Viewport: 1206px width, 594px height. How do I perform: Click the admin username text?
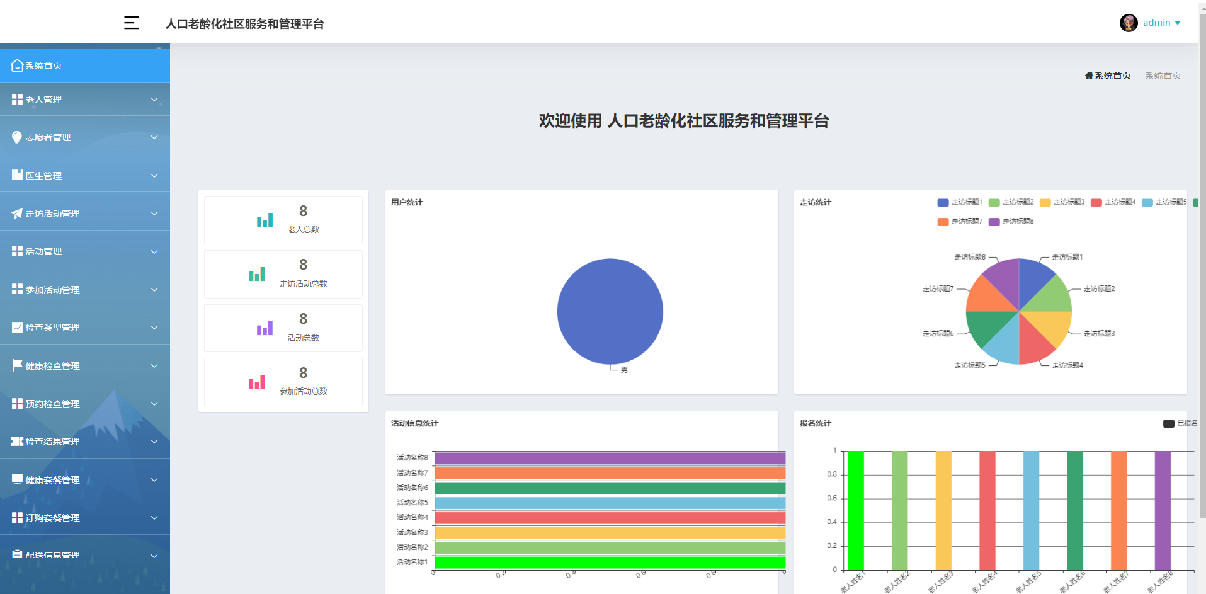1156,23
